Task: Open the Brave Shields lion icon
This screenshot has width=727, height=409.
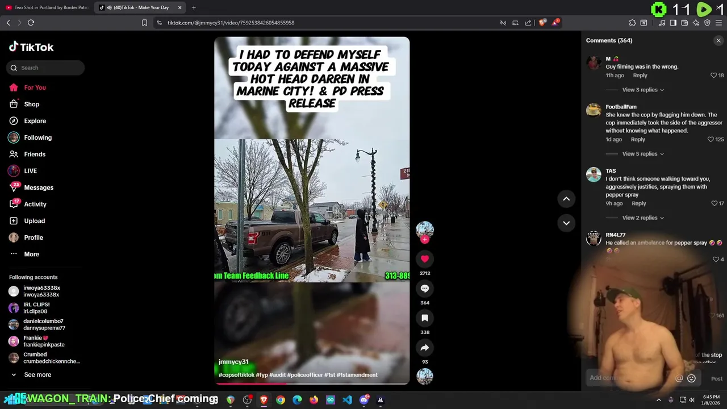Action: [542, 23]
